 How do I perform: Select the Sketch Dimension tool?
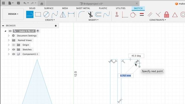[71, 14]
